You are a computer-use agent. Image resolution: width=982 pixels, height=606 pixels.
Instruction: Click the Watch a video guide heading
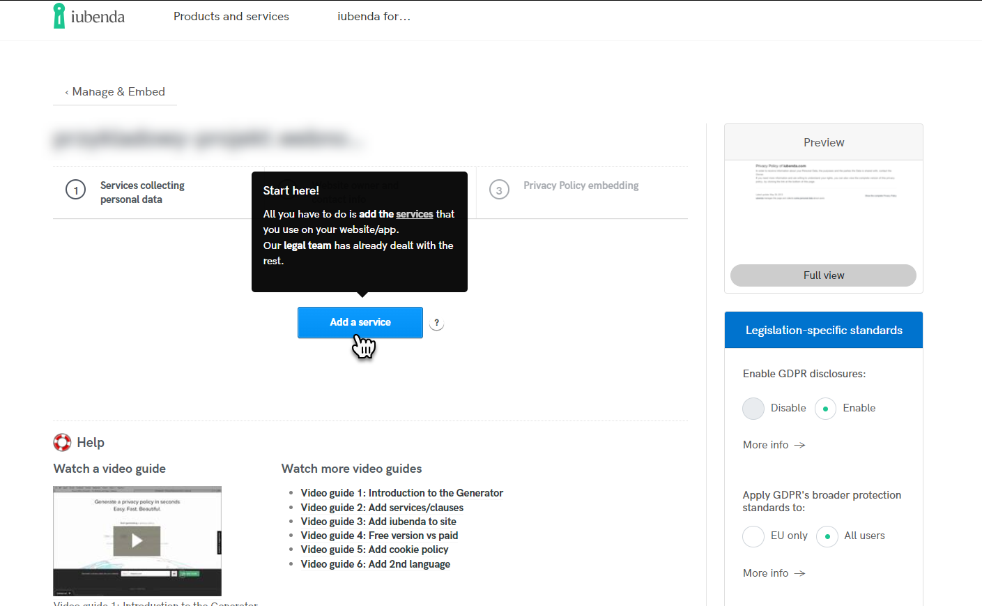click(x=109, y=469)
